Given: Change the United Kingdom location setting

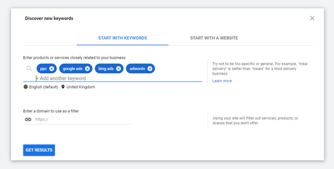Looking at the screenshot, I should (x=80, y=87).
